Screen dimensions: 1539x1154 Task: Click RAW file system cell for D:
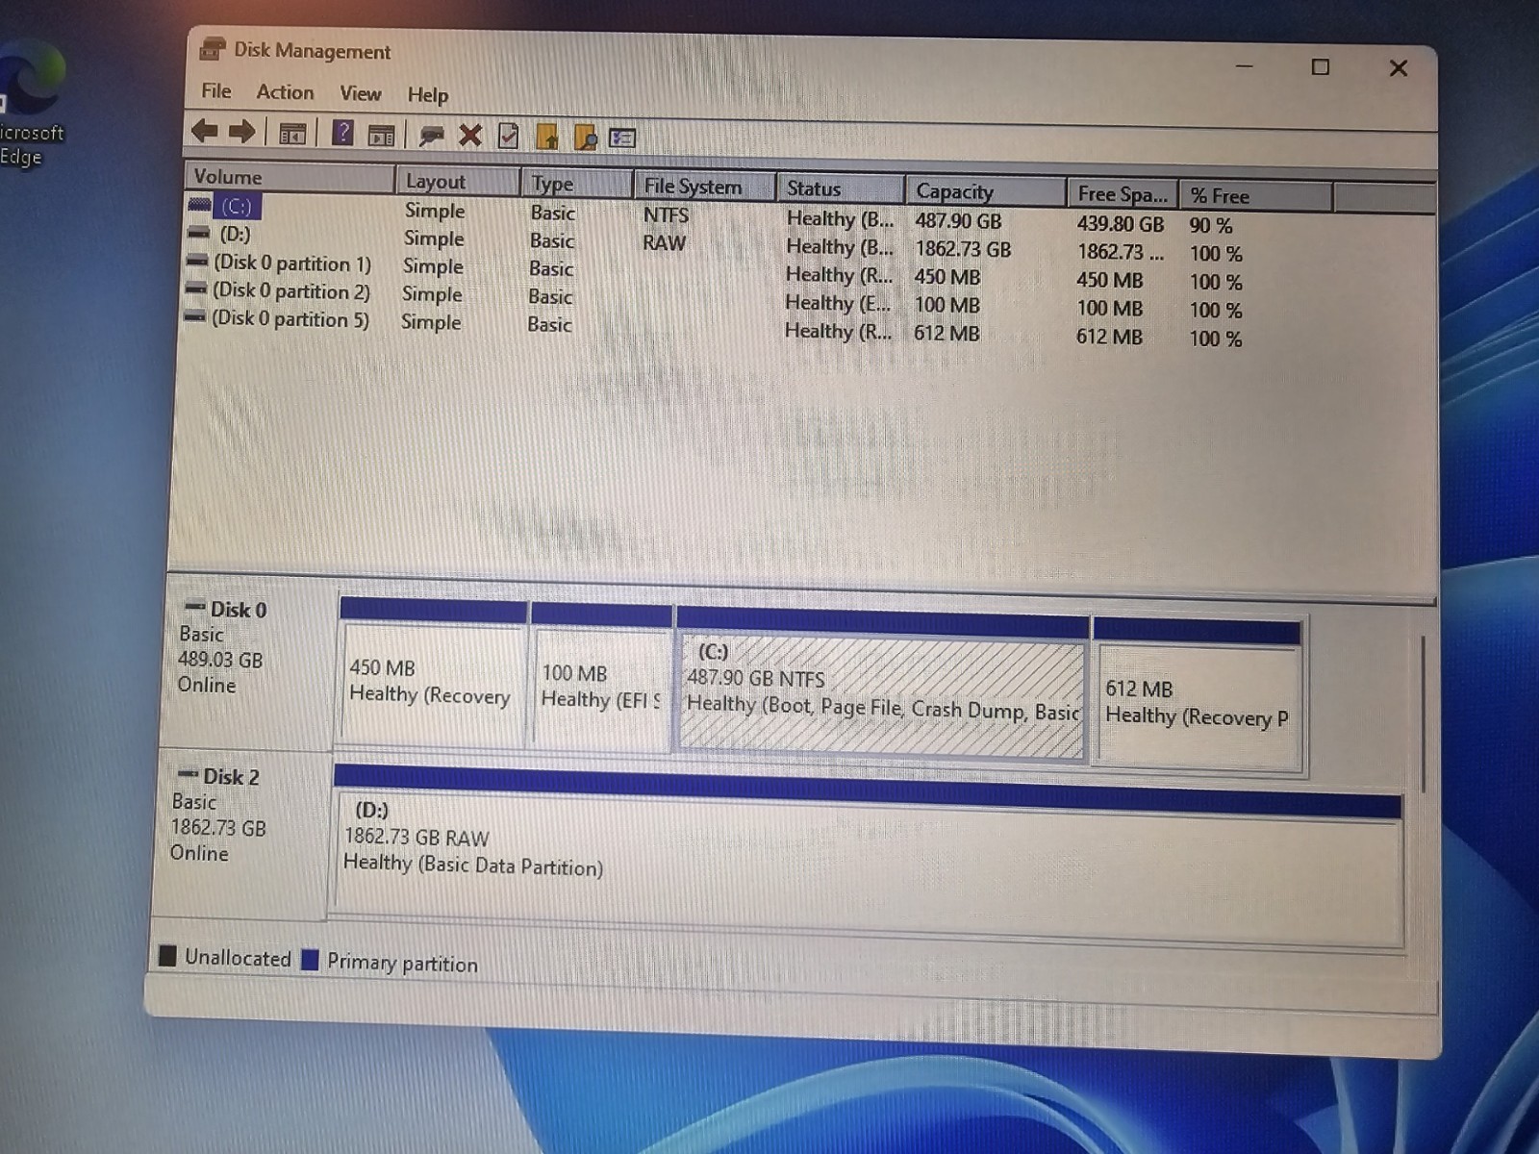(664, 242)
